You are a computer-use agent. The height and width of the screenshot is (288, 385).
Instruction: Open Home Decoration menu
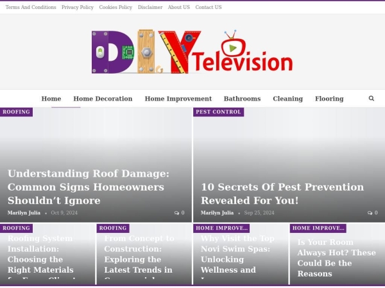click(103, 99)
